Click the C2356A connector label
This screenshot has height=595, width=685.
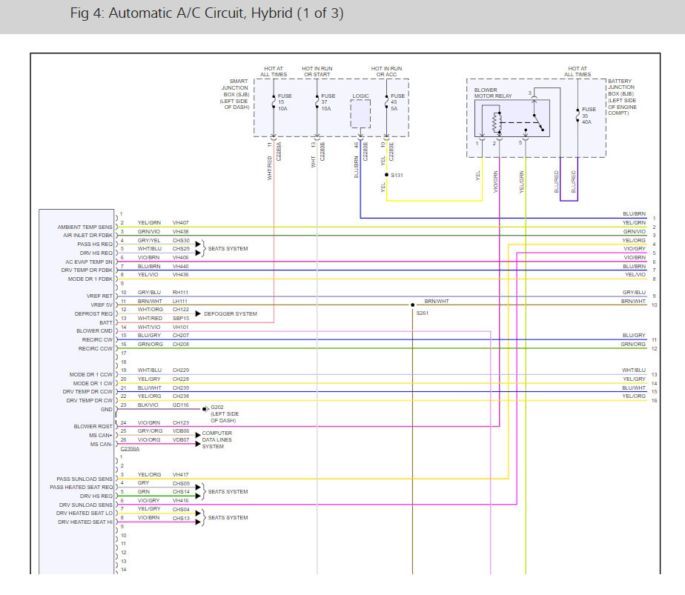tap(130, 449)
